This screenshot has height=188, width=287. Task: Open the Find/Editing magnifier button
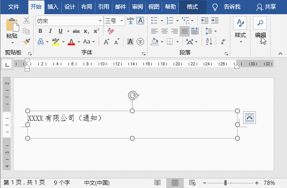click(x=260, y=23)
